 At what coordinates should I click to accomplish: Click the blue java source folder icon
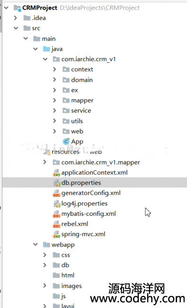point(46,48)
